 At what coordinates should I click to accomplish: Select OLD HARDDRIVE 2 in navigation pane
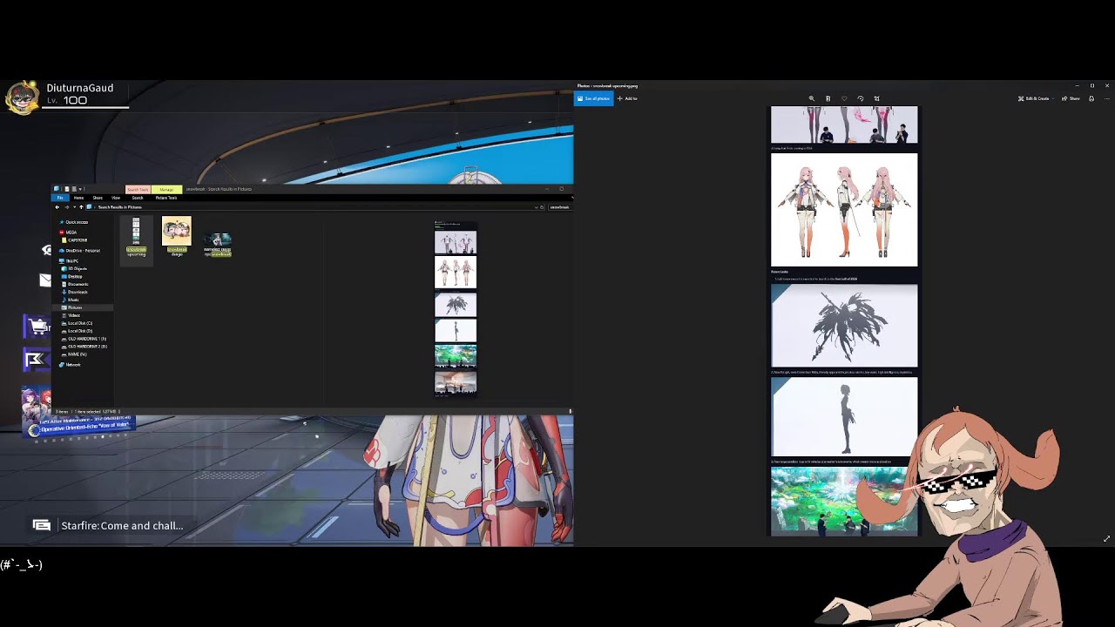click(84, 347)
